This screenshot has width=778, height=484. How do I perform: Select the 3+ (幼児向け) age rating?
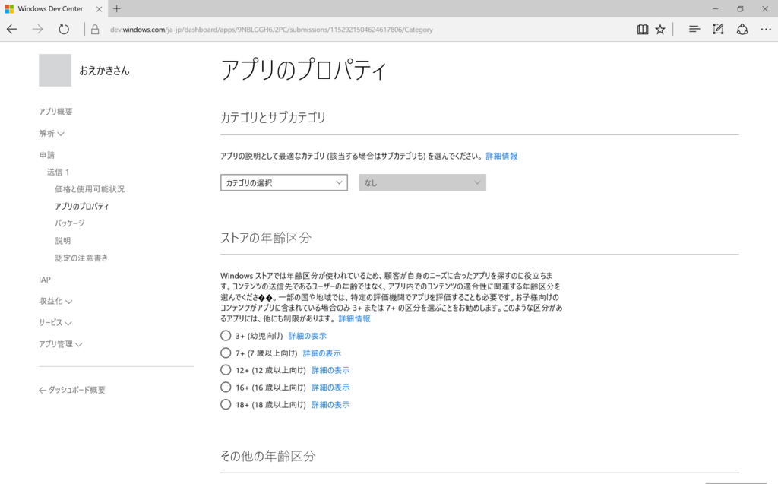pos(226,336)
